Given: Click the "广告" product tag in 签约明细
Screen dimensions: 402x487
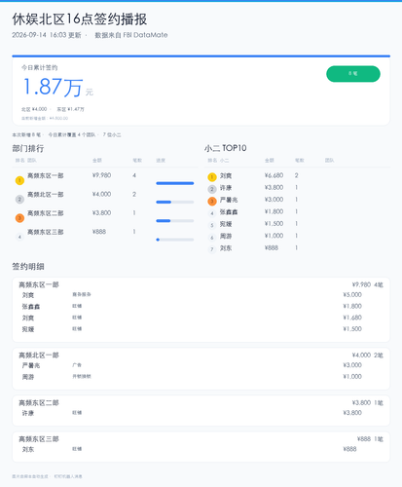Looking at the screenshot, I should (77, 365).
